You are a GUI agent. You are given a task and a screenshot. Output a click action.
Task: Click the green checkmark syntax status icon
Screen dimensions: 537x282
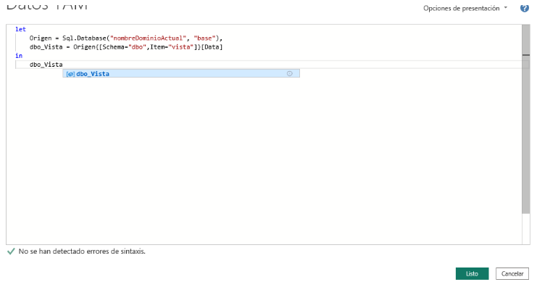tap(11, 251)
